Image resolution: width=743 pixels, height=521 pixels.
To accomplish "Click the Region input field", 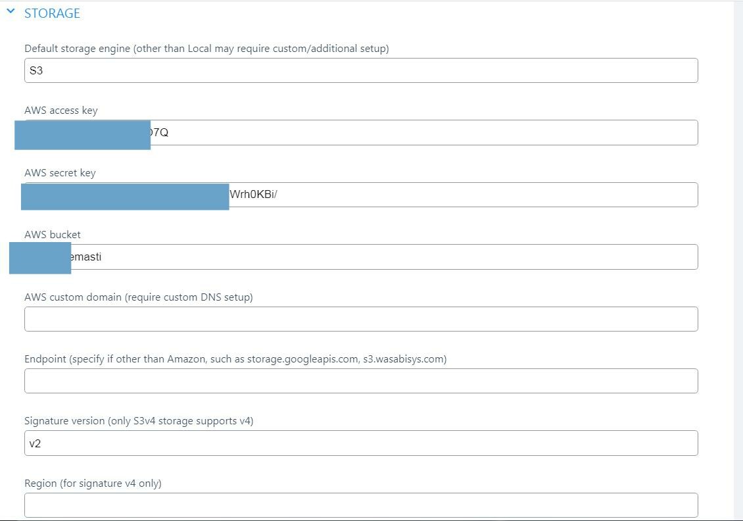I will [360, 505].
